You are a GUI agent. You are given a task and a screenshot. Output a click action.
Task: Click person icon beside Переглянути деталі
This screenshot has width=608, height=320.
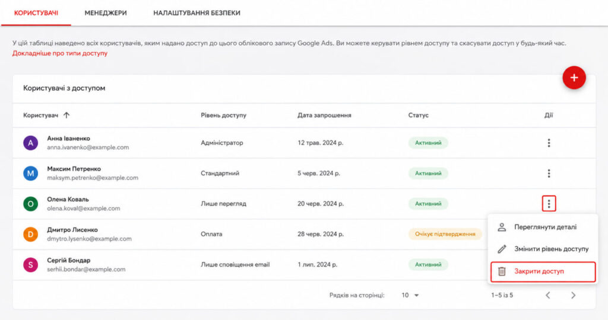pyautogui.click(x=502, y=227)
